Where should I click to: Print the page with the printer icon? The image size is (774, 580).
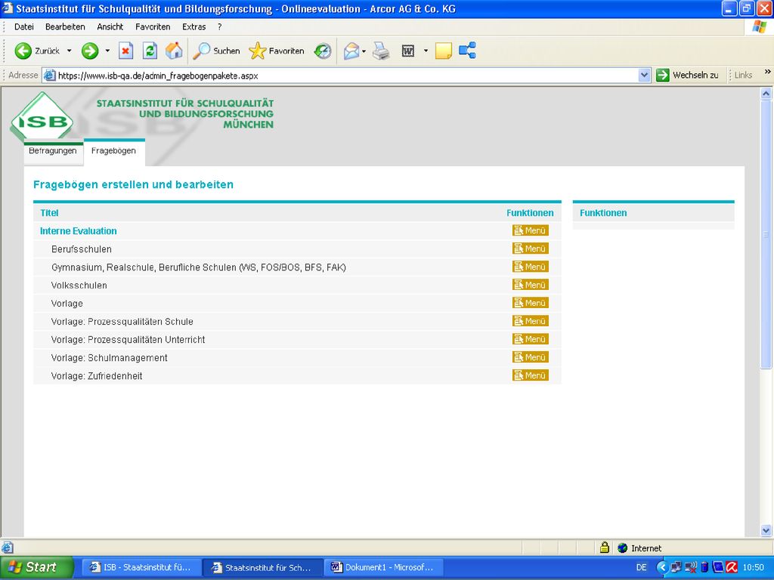381,51
